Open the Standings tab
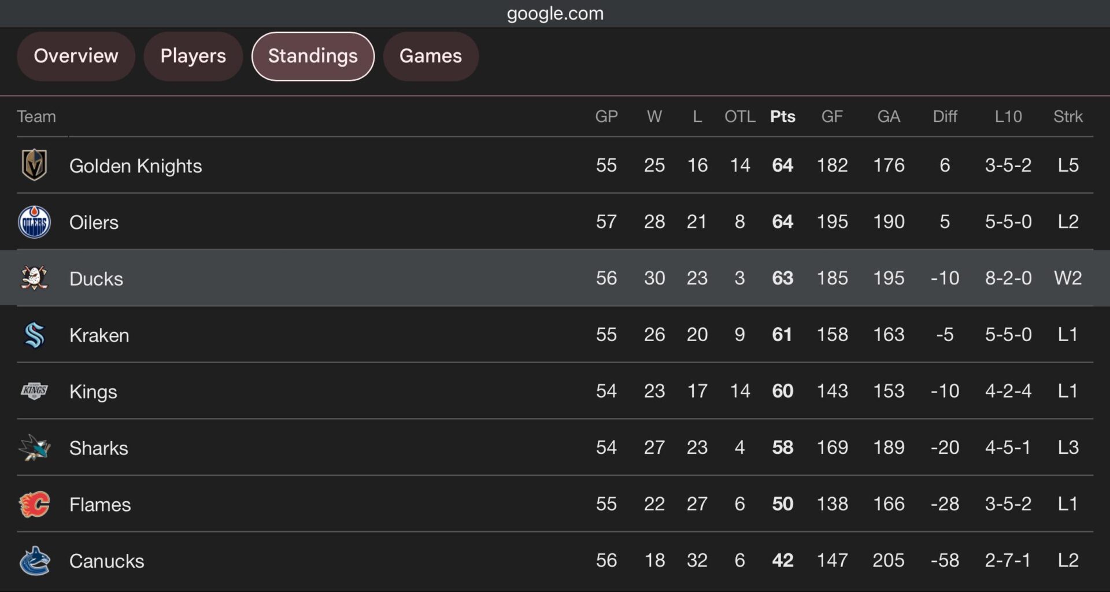 (x=312, y=56)
